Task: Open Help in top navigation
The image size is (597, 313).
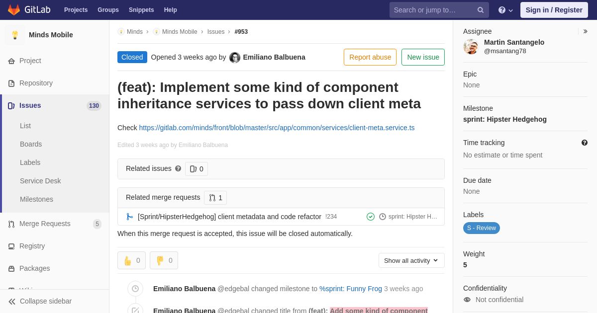Action: click(171, 10)
